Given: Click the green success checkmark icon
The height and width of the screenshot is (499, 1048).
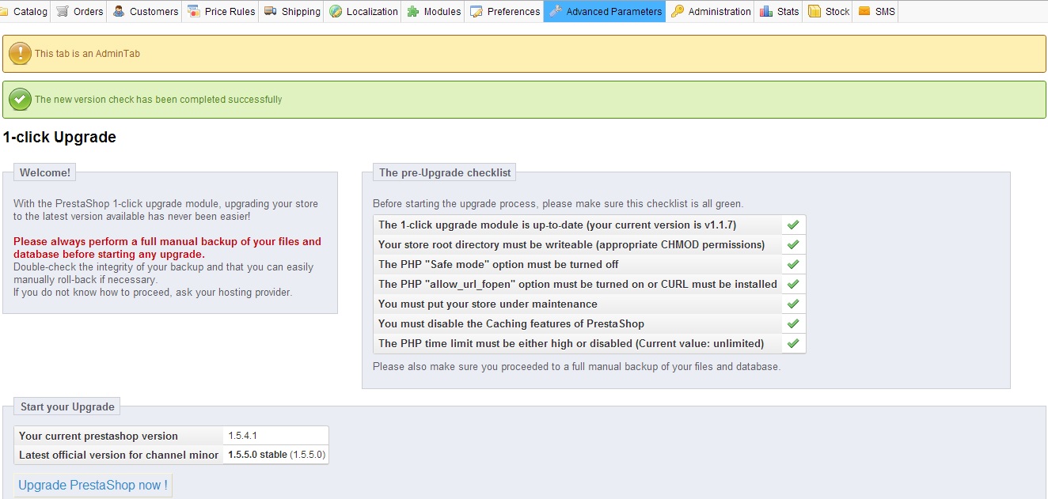Looking at the screenshot, I should click(20, 100).
